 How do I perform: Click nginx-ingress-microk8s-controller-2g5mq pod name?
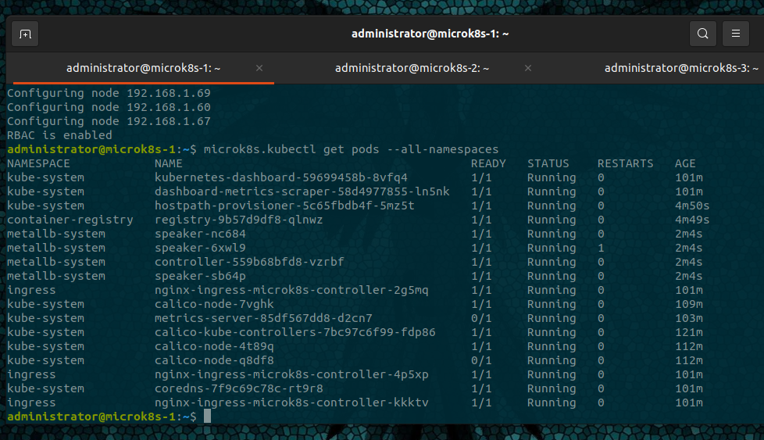pyautogui.click(x=291, y=291)
